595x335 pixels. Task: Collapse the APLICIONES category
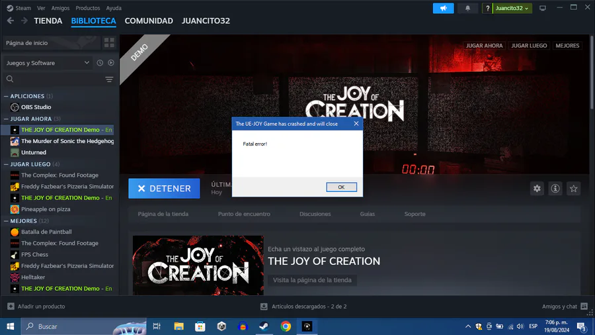(x=6, y=96)
